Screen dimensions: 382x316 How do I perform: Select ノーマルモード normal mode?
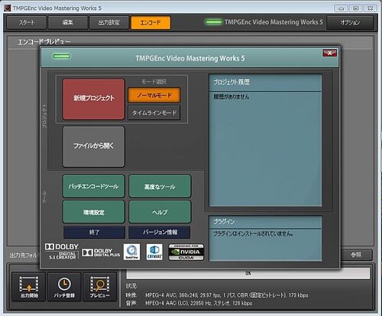154,95
